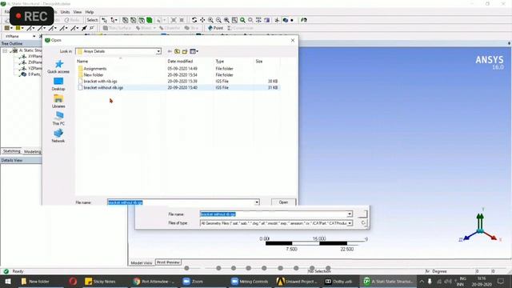
Task: Click the new selection mode icon
Action: [104, 20]
